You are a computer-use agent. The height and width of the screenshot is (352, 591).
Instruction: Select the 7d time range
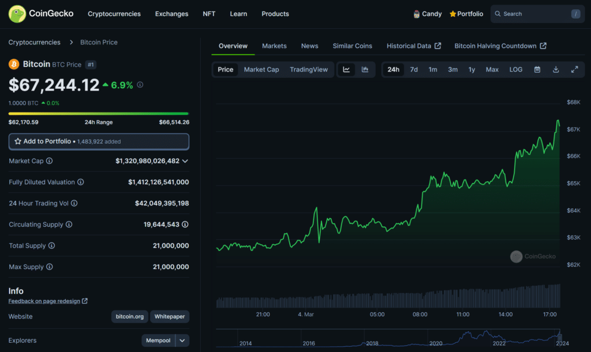pos(414,69)
